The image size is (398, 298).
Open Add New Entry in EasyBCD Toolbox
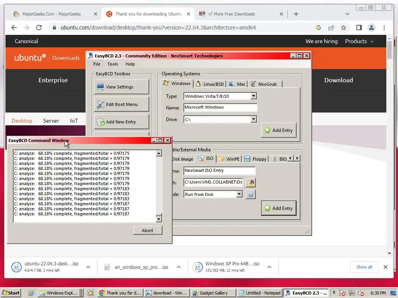121,122
